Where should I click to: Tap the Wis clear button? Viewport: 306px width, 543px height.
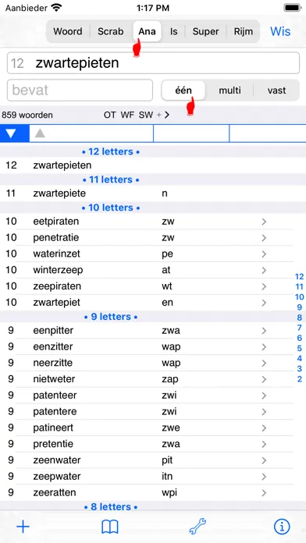(280, 31)
